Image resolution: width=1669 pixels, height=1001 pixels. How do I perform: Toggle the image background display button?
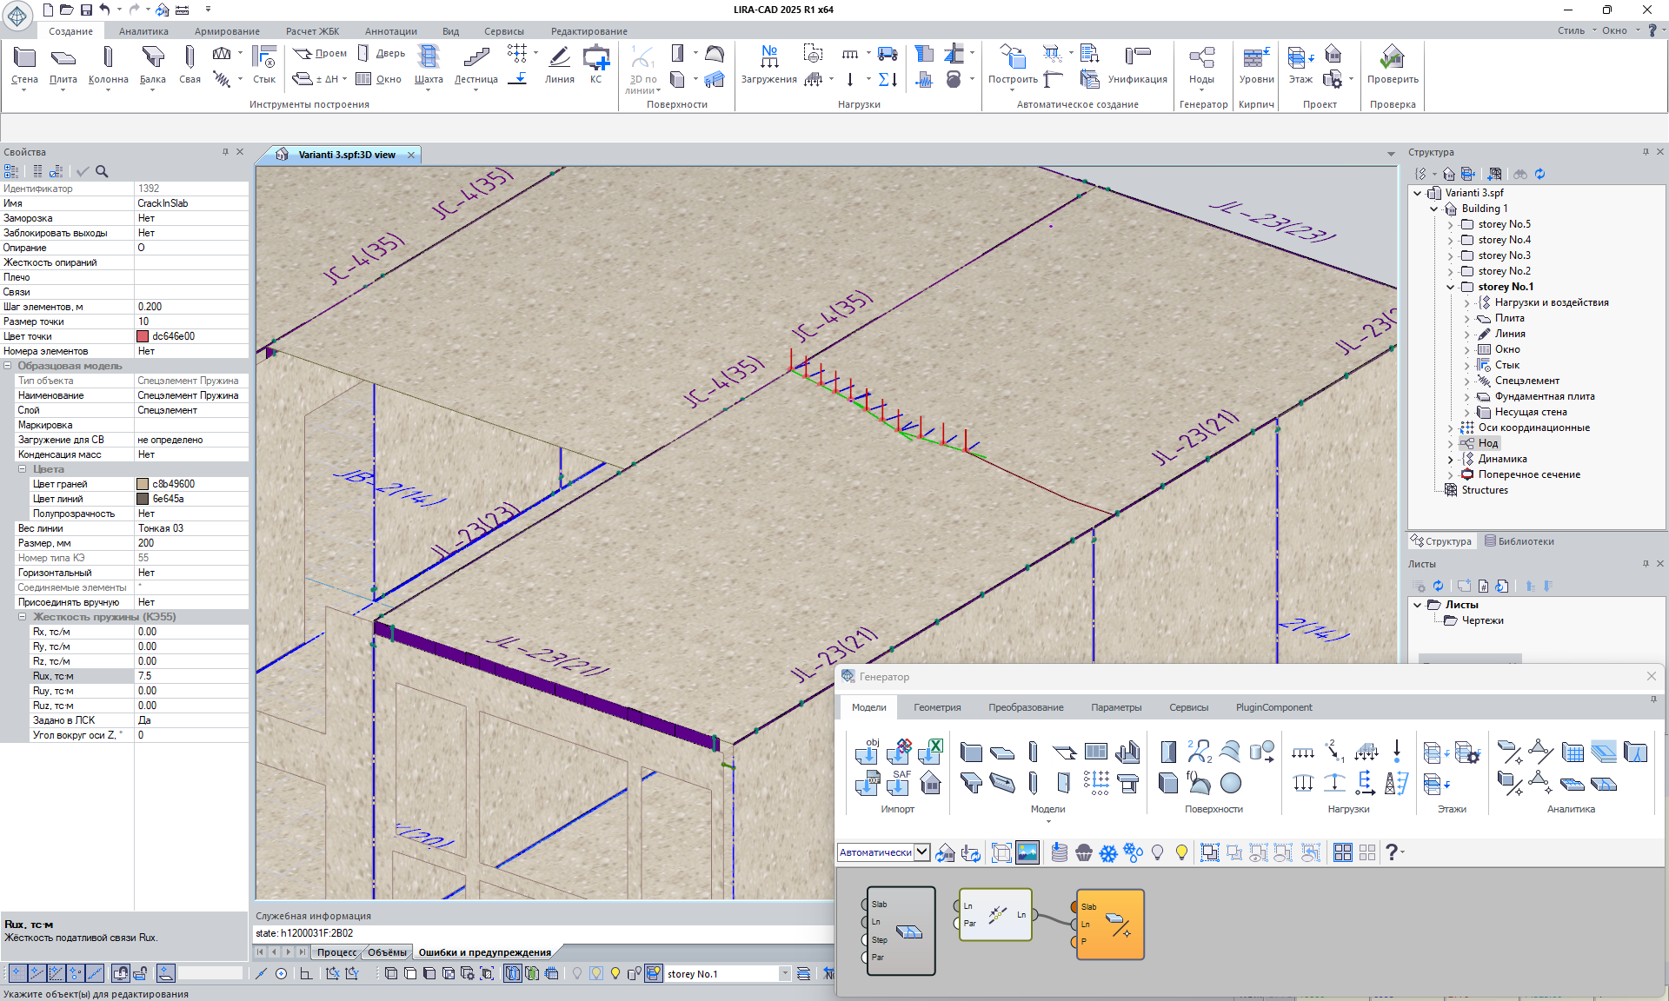(x=1027, y=853)
